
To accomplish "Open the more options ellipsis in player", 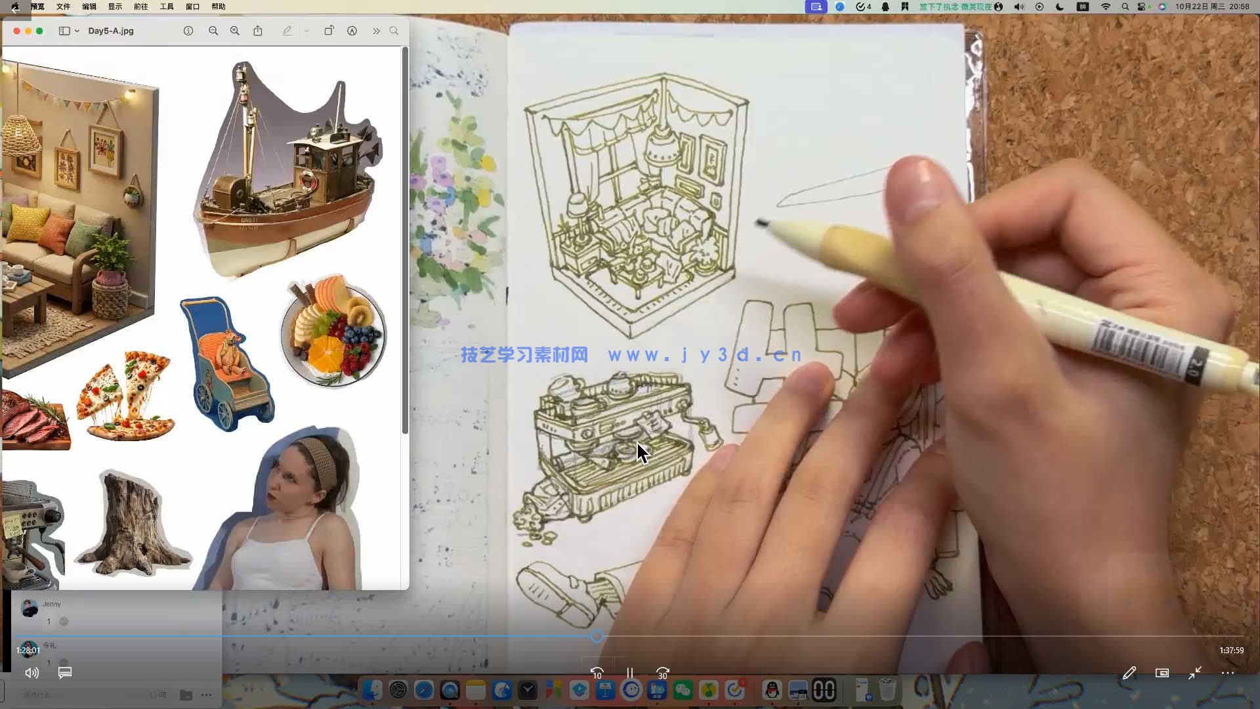I will click(x=1228, y=673).
